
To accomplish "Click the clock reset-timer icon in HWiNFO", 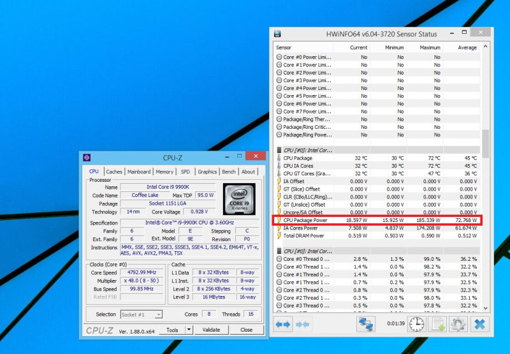I will coord(416,324).
